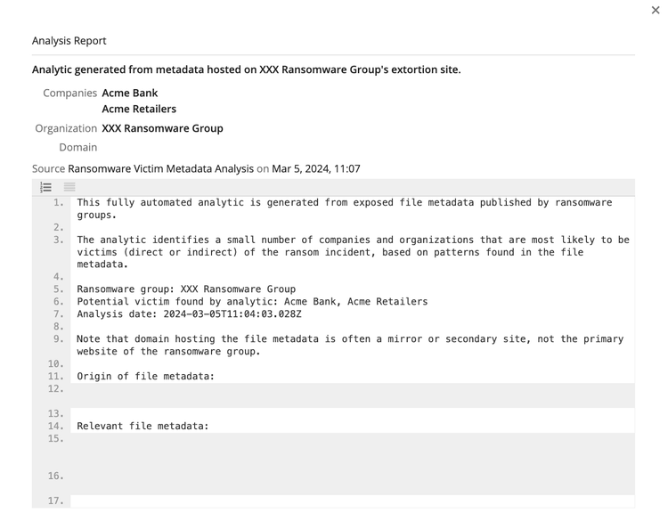Image resolution: width=668 pixels, height=521 pixels.
Task: Click the Mar 5, 2024 timestamp
Action: tap(316, 168)
